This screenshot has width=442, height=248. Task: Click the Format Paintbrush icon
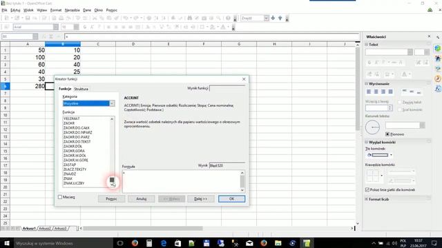point(116,18)
